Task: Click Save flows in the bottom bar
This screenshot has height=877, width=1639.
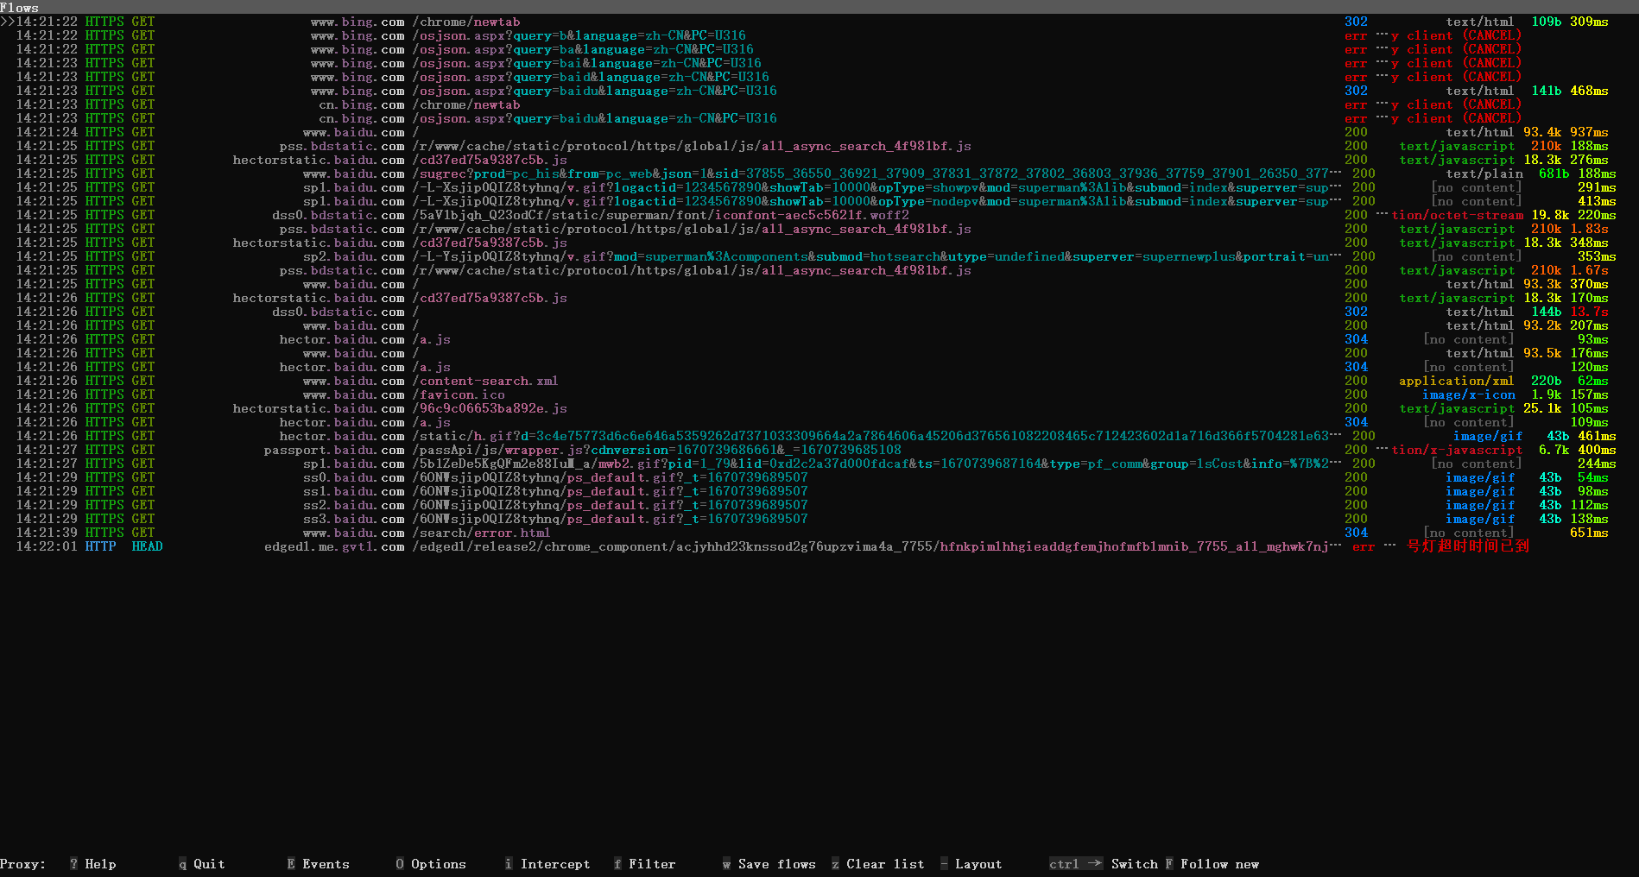Action: pos(769,864)
